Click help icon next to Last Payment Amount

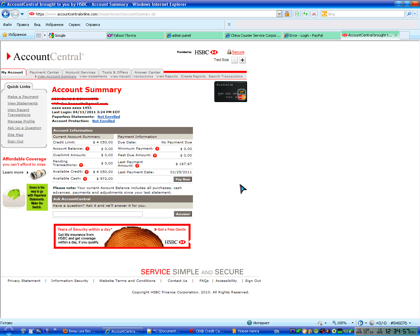coord(137,166)
